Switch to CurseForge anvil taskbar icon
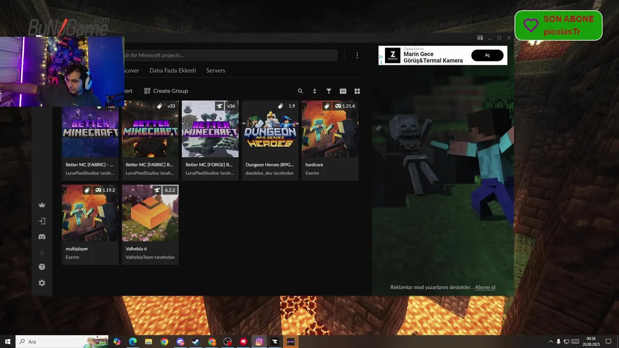This screenshot has height=348, width=619. click(275, 342)
